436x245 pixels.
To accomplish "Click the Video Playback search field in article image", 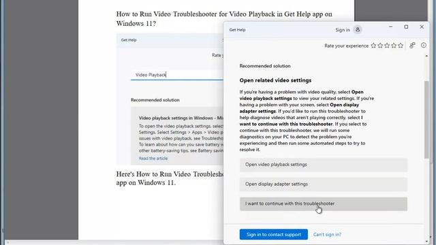I will (x=177, y=75).
